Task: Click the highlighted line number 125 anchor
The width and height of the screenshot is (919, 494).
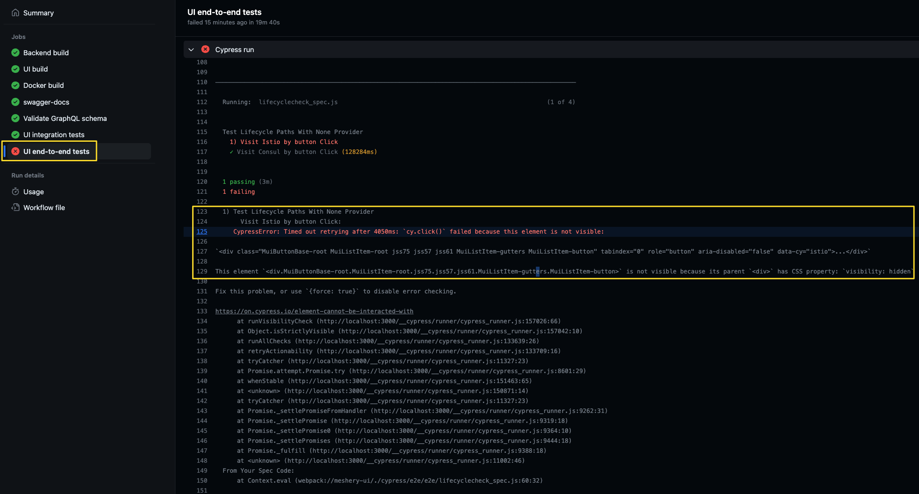Action: 202,231
